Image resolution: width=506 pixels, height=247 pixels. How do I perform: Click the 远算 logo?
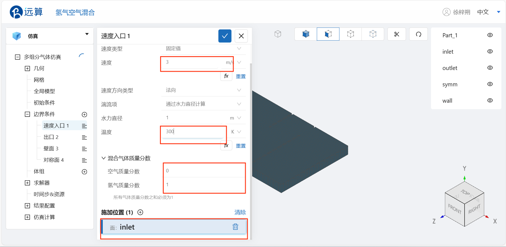(x=26, y=12)
